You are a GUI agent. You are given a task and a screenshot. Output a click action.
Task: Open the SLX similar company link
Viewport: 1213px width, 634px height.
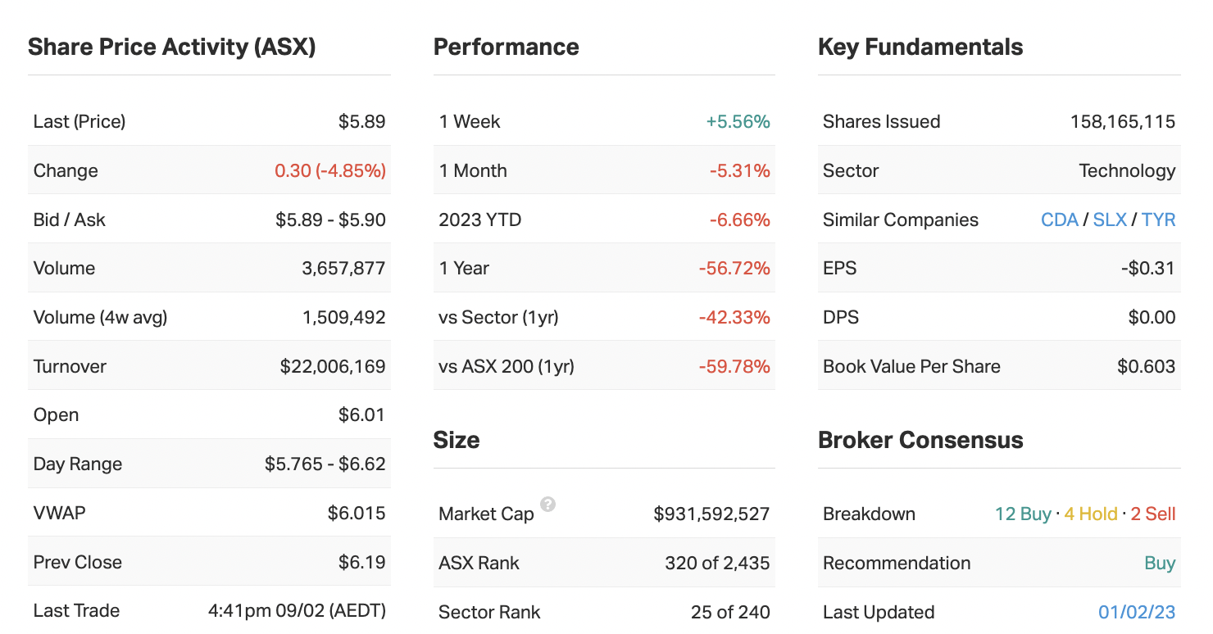[x=1110, y=220]
